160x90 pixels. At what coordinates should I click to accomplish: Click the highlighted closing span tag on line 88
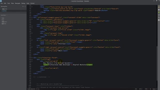(x=89, y=65)
